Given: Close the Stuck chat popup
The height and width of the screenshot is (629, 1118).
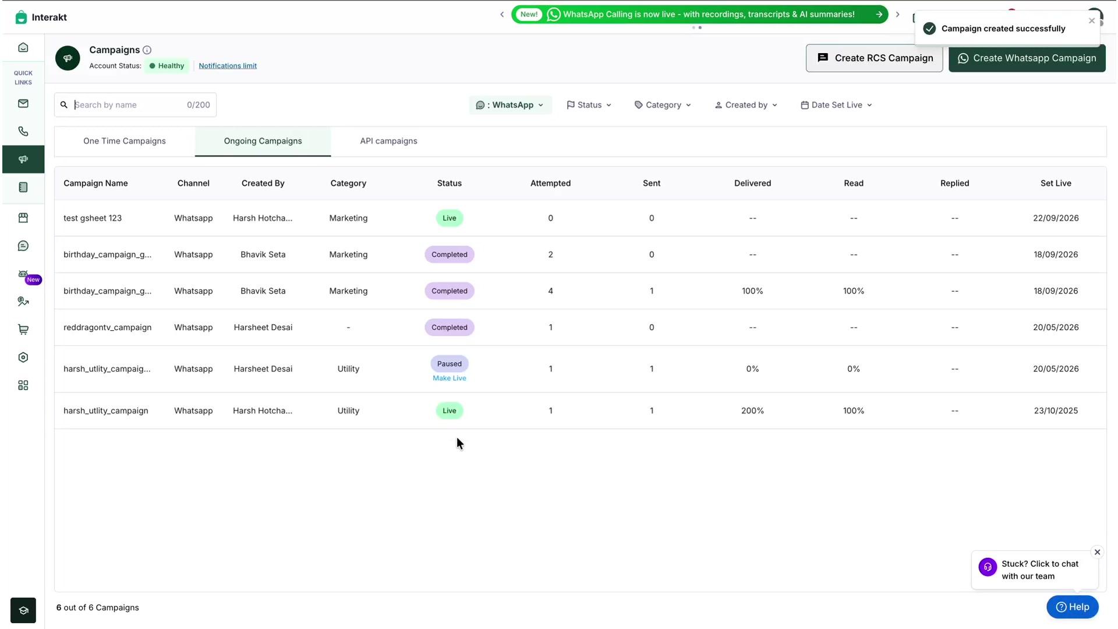Looking at the screenshot, I should (1097, 552).
